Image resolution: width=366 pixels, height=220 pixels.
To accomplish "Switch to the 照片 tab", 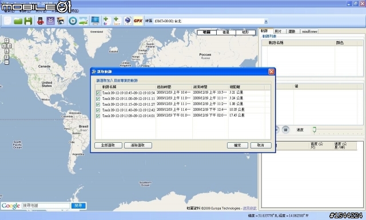I will (278, 31).
